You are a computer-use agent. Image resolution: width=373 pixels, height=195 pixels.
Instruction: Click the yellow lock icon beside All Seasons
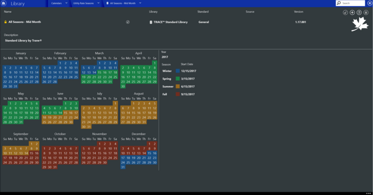(6, 22)
